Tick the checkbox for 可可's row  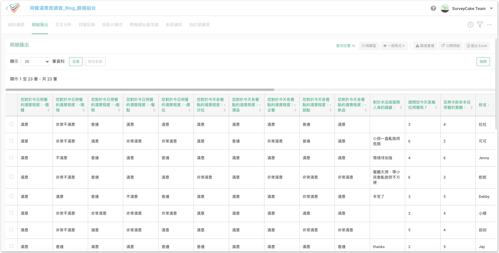click(x=11, y=141)
